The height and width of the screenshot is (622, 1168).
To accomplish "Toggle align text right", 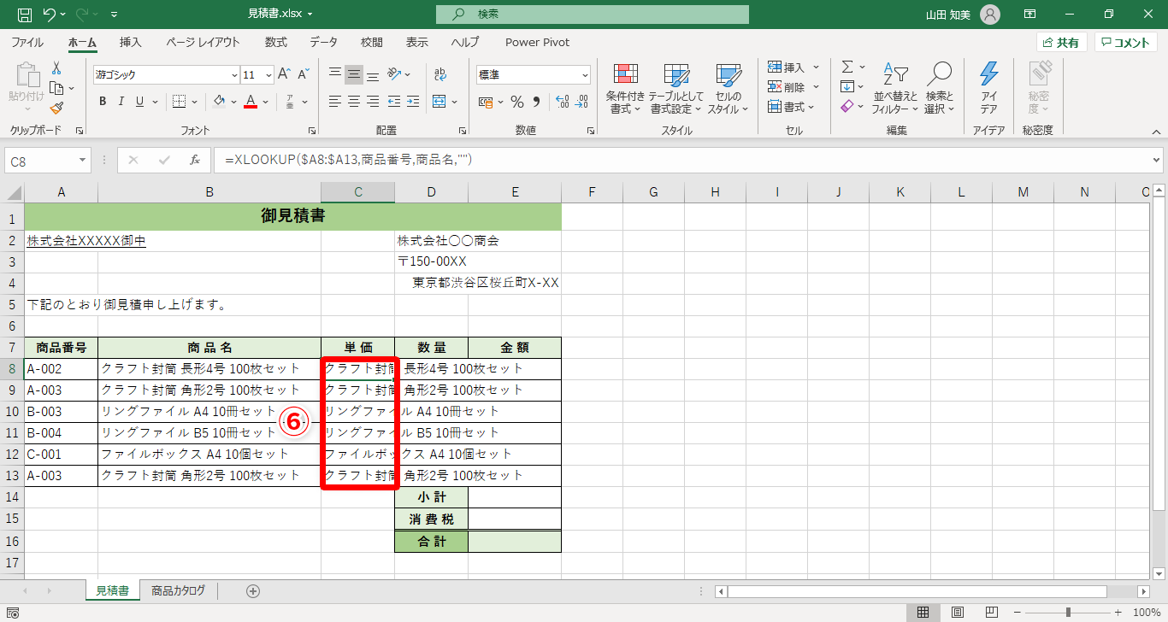I will (373, 102).
